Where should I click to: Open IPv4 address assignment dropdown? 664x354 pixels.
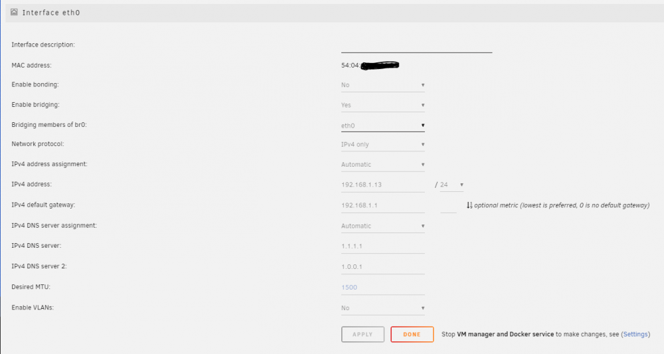pos(383,165)
